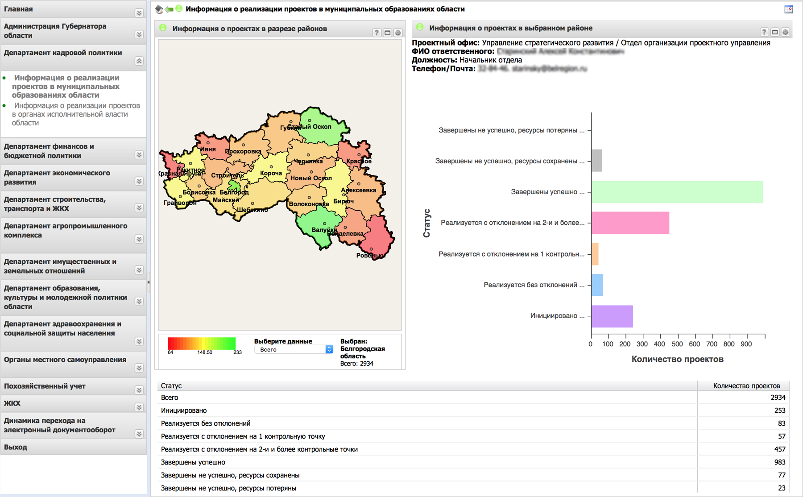Image resolution: width=803 pixels, height=497 pixels.
Task: Click the calendar icon at top right
Action: tap(789, 9)
